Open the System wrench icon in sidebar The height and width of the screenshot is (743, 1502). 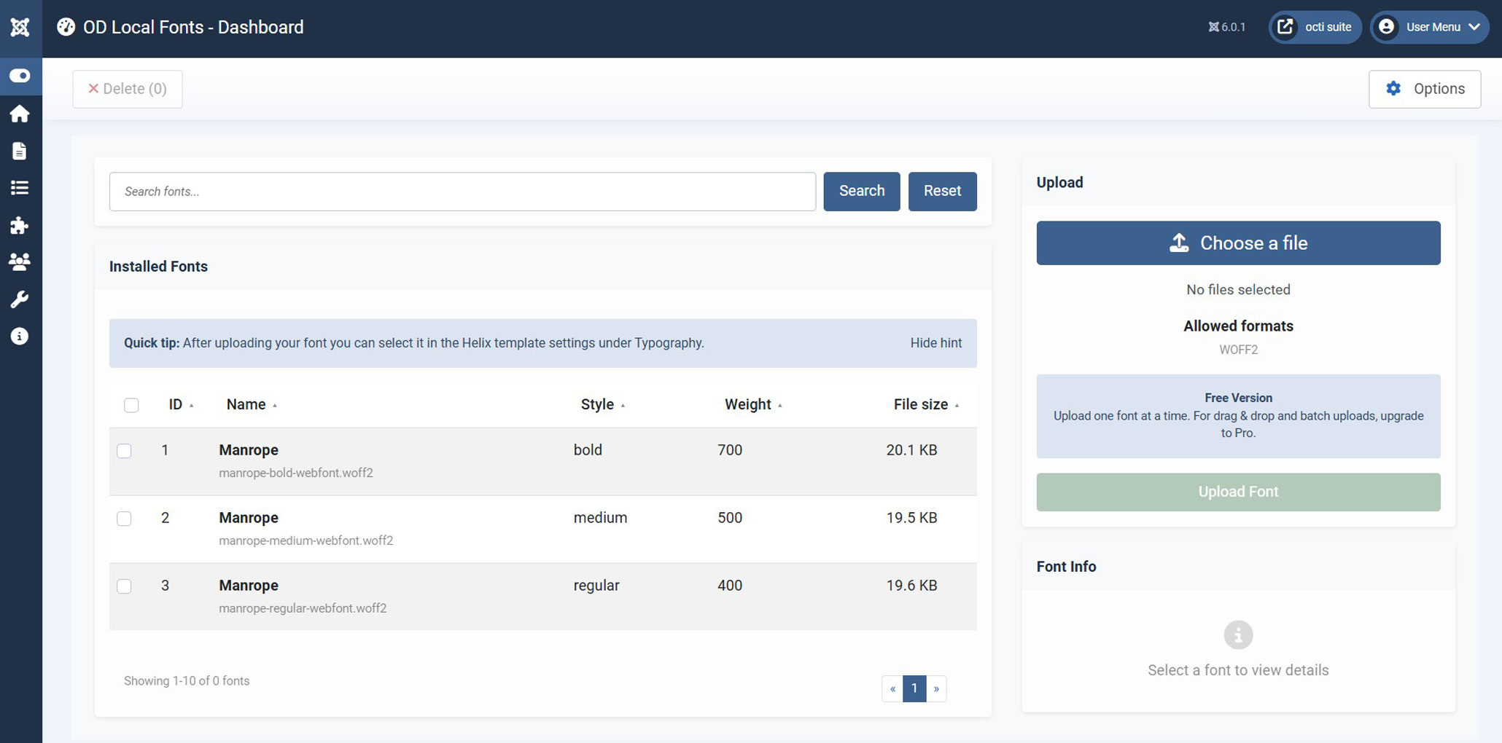pos(20,299)
